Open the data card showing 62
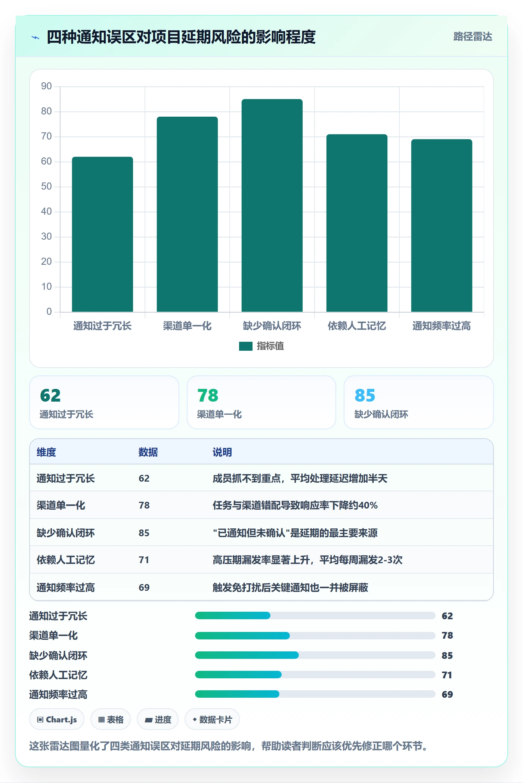523x783 pixels. [104, 402]
